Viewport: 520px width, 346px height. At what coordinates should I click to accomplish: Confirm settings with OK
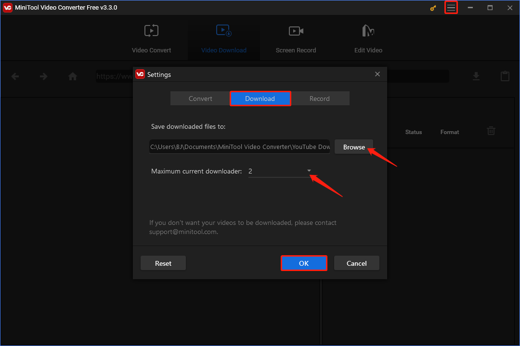click(x=304, y=263)
